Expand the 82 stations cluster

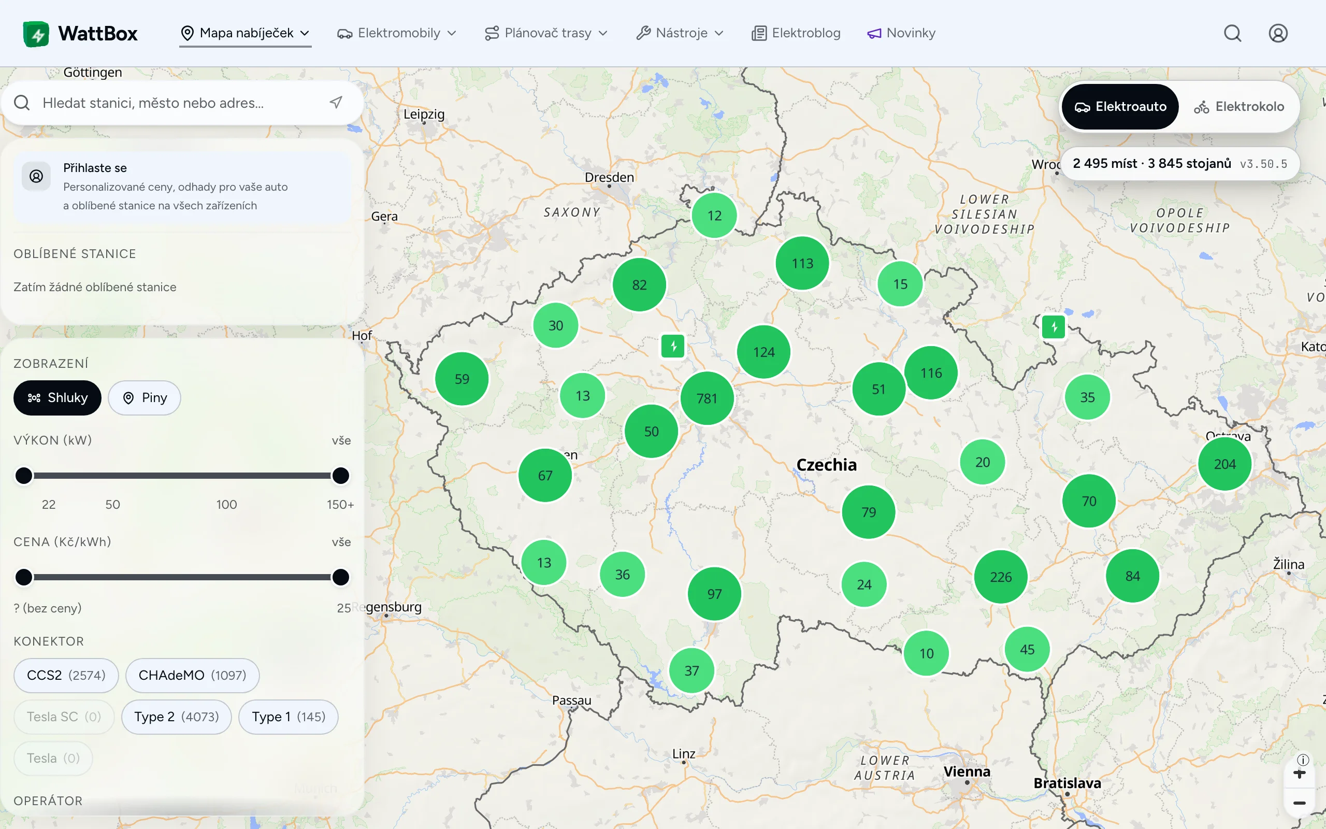640,285
